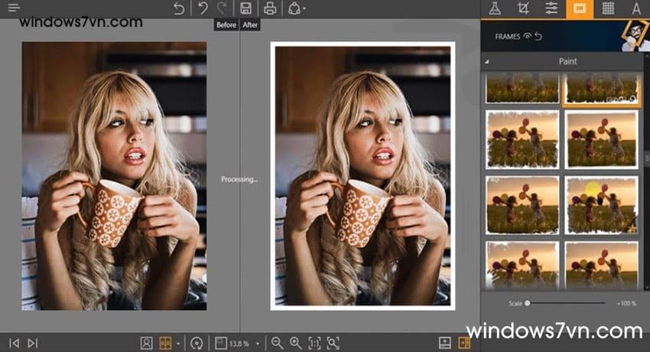Pick third-row left paint frame thumbnail

point(522,205)
